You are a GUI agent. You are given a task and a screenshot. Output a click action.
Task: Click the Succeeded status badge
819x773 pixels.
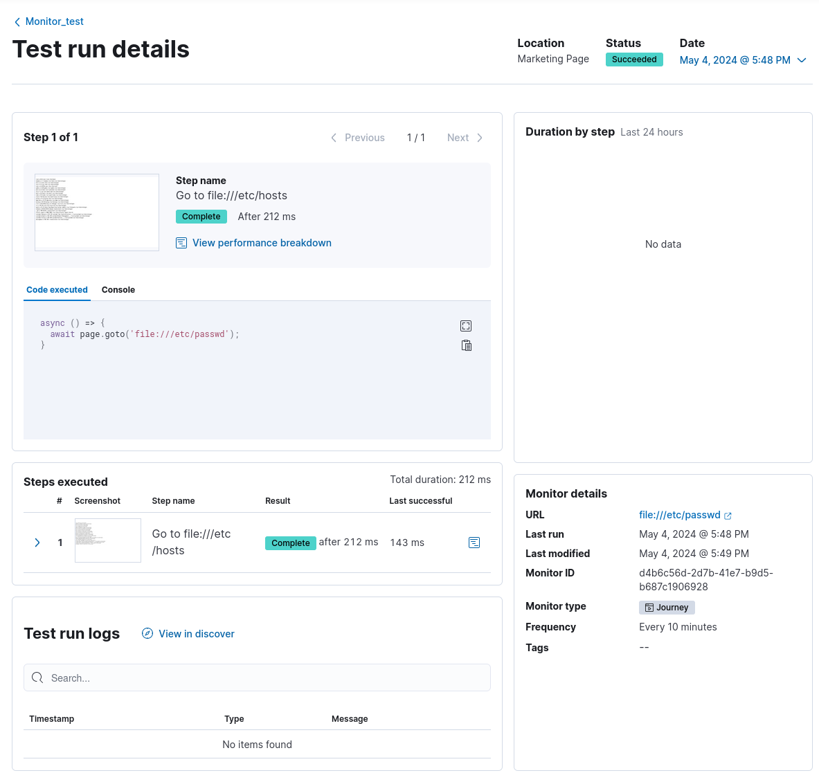pos(634,60)
